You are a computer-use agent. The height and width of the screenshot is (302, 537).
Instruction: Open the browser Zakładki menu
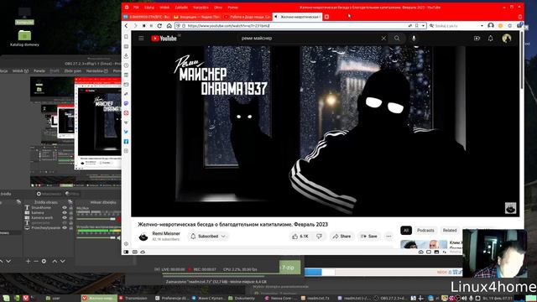pyautogui.click(x=181, y=8)
